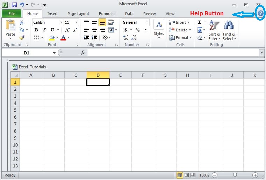266x180 pixels.
Task: Click Zoom In plus button
Action: pos(255,175)
